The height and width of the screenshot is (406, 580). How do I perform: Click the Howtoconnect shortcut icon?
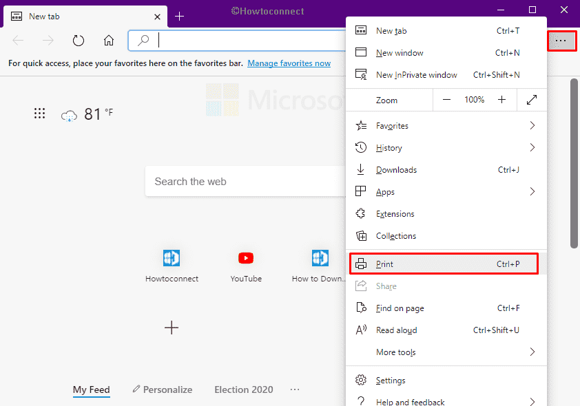click(x=171, y=258)
